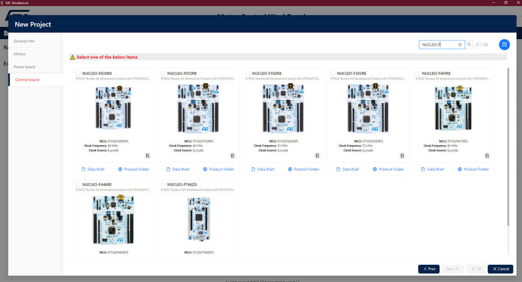The height and width of the screenshot is (282, 522).
Task: Click the NUCLEO-F446RE board image
Action: tap(113, 219)
